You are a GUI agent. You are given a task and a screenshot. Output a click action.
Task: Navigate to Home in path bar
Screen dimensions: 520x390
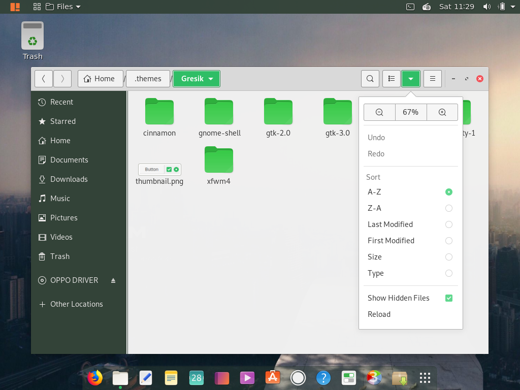101,79
